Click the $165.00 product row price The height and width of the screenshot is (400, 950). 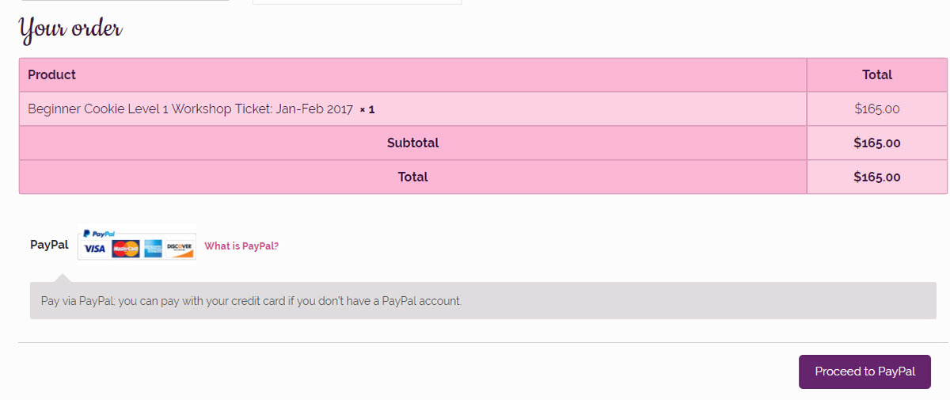pos(877,109)
